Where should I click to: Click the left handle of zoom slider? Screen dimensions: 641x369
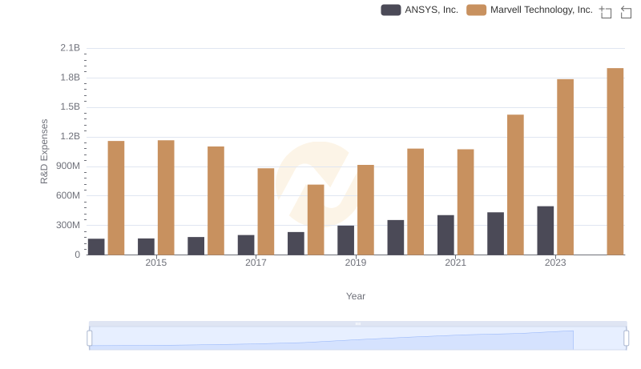pos(90,339)
